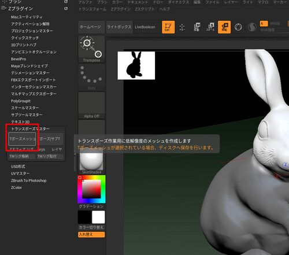Open the 編集 menu

pyautogui.click(x=197, y=2)
